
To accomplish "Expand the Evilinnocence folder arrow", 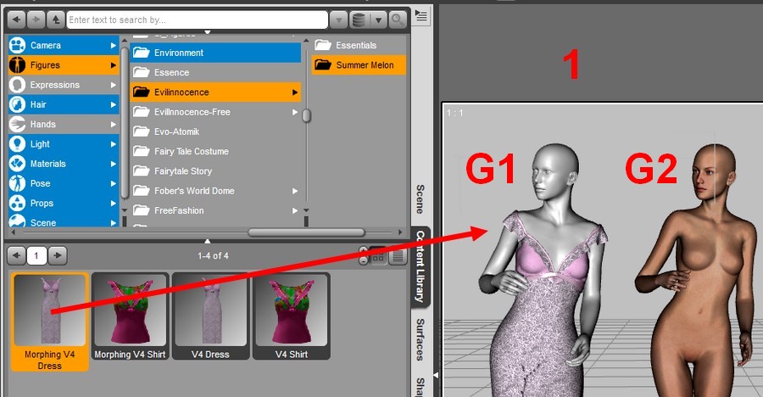I will pyautogui.click(x=295, y=92).
